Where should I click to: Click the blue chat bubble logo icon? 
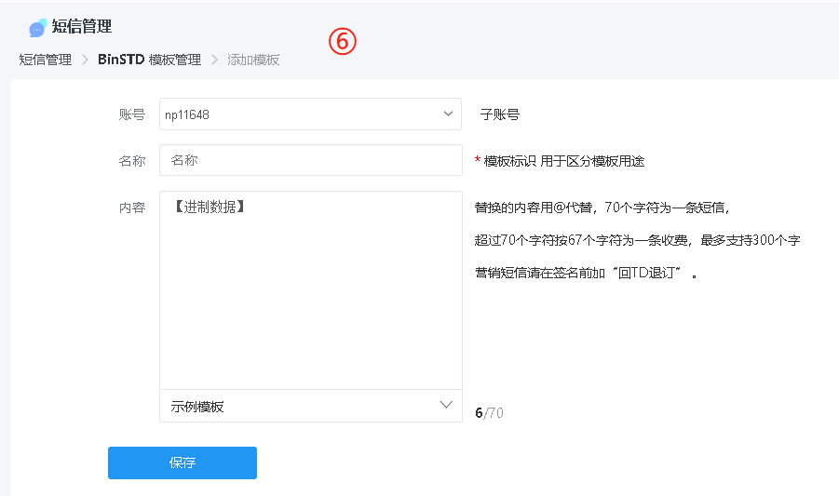38,28
